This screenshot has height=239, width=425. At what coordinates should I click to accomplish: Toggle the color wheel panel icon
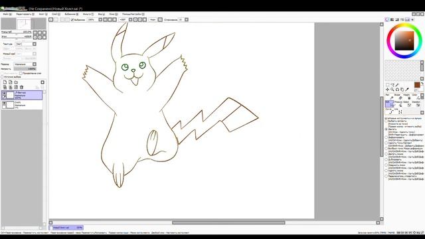click(386, 19)
